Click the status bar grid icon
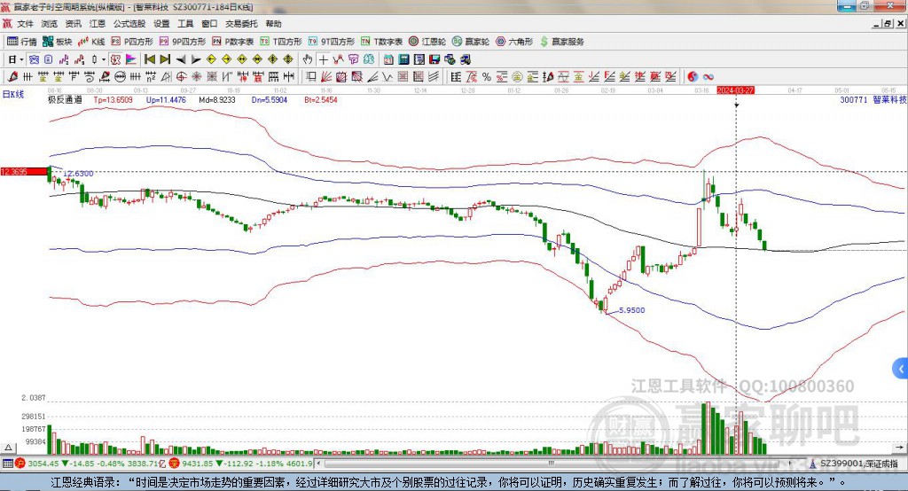 click(x=7, y=464)
